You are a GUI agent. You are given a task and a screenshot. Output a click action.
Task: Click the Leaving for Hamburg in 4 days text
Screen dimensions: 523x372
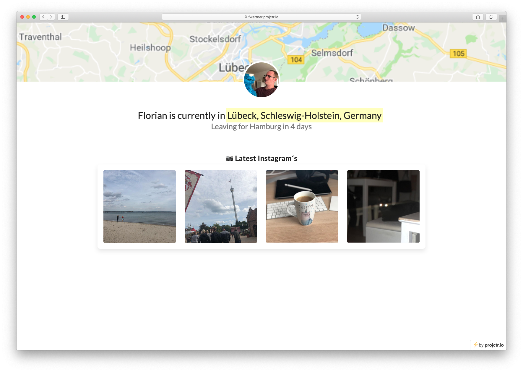pyautogui.click(x=261, y=127)
